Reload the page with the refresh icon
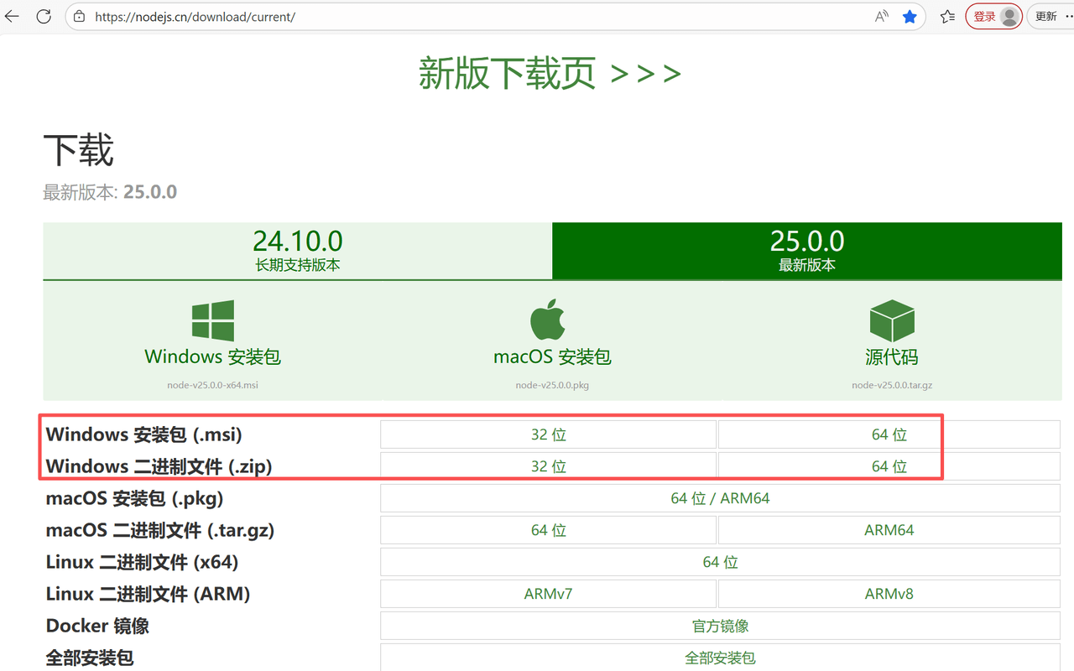 click(x=44, y=17)
